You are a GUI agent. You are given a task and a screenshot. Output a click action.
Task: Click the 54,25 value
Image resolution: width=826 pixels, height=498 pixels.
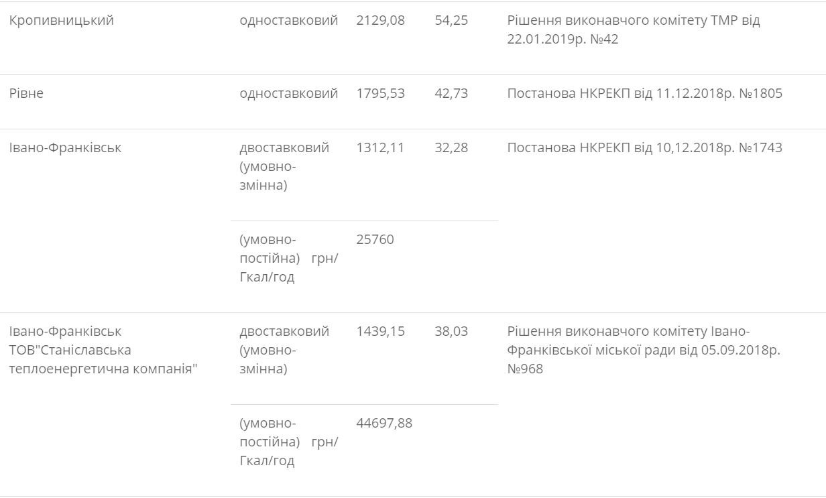[451, 21]
